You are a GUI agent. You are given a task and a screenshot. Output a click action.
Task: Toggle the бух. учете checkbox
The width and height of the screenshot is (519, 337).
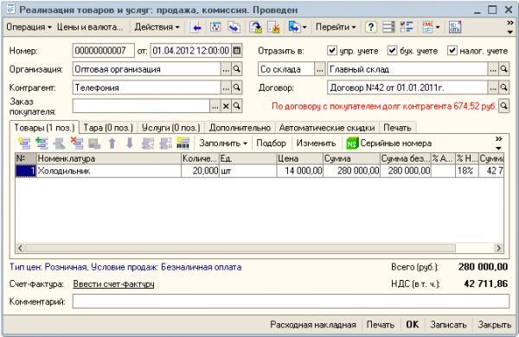pos(392,51)
